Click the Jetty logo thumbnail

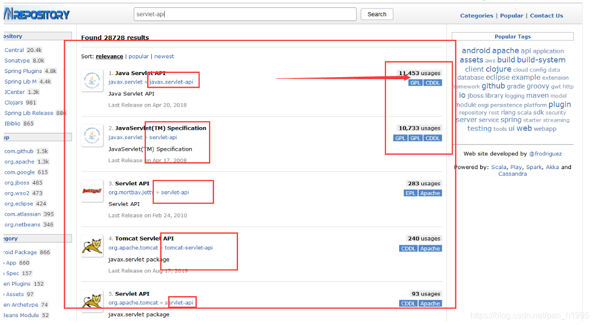[92, 191]
